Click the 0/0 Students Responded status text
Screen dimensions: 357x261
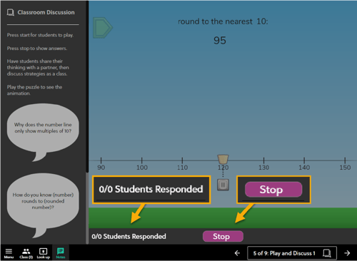pyautogui.click(x=129, y=236)
